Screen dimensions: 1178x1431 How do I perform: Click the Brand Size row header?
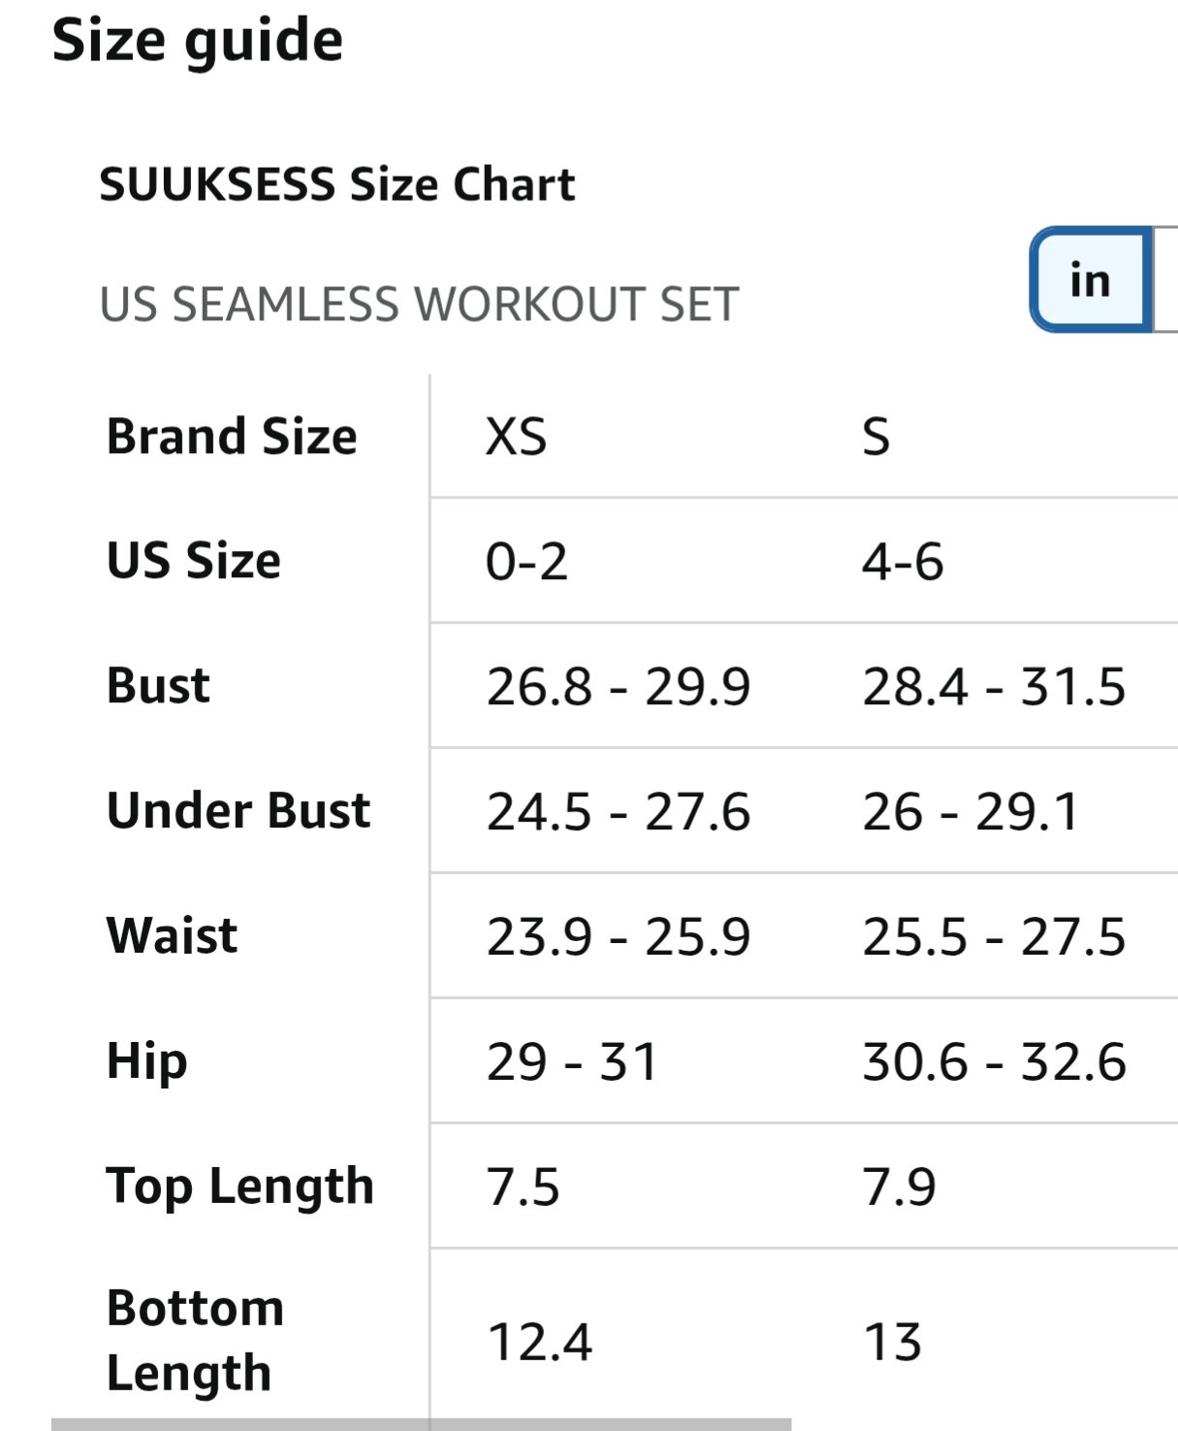[x=232, y=437]
